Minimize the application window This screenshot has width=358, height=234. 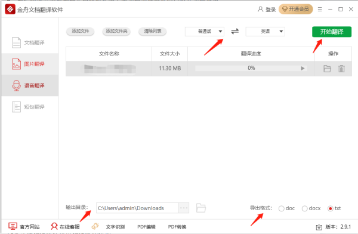point(330,10)
